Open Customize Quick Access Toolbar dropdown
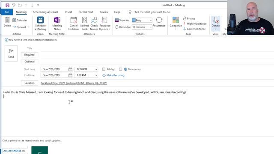Screen dimensions: 274x154 pyautogui.click(x=38, y=5)
